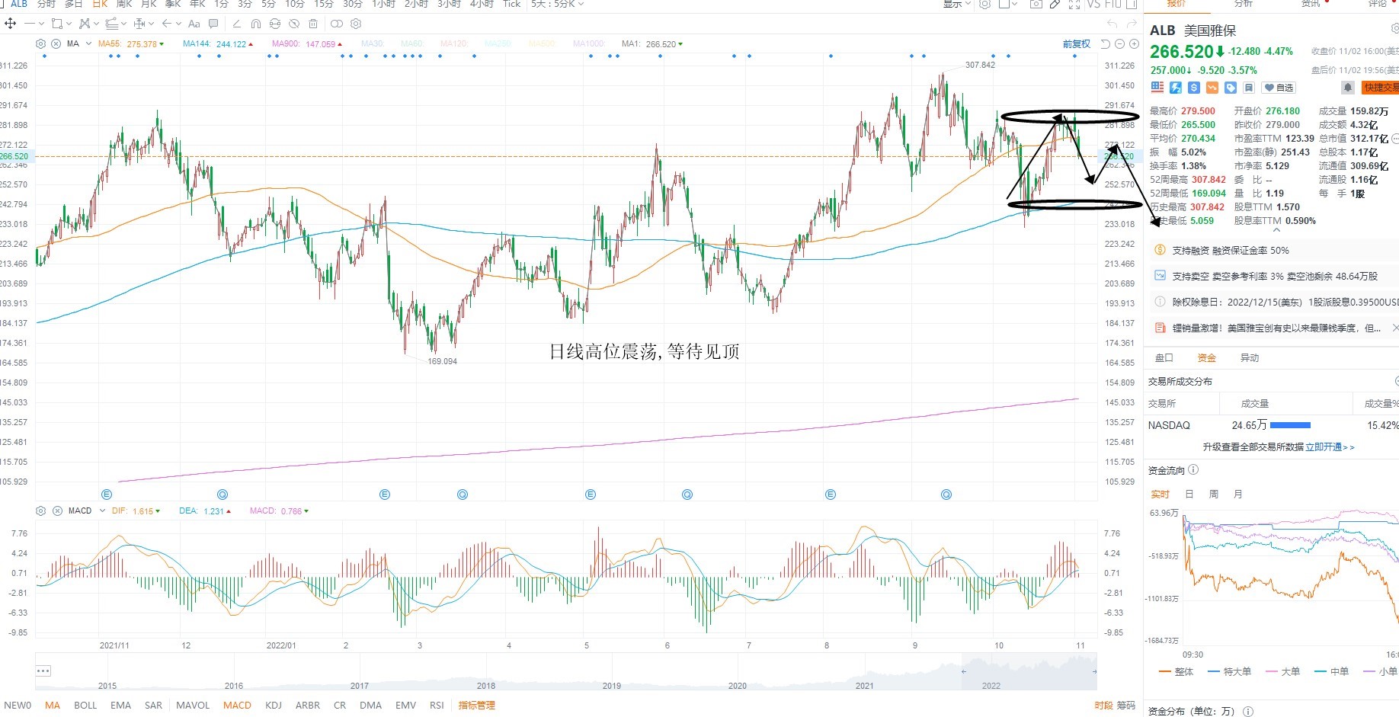Open the 分析 analysis tab
1399x717 pixels.
[1243, 4]
